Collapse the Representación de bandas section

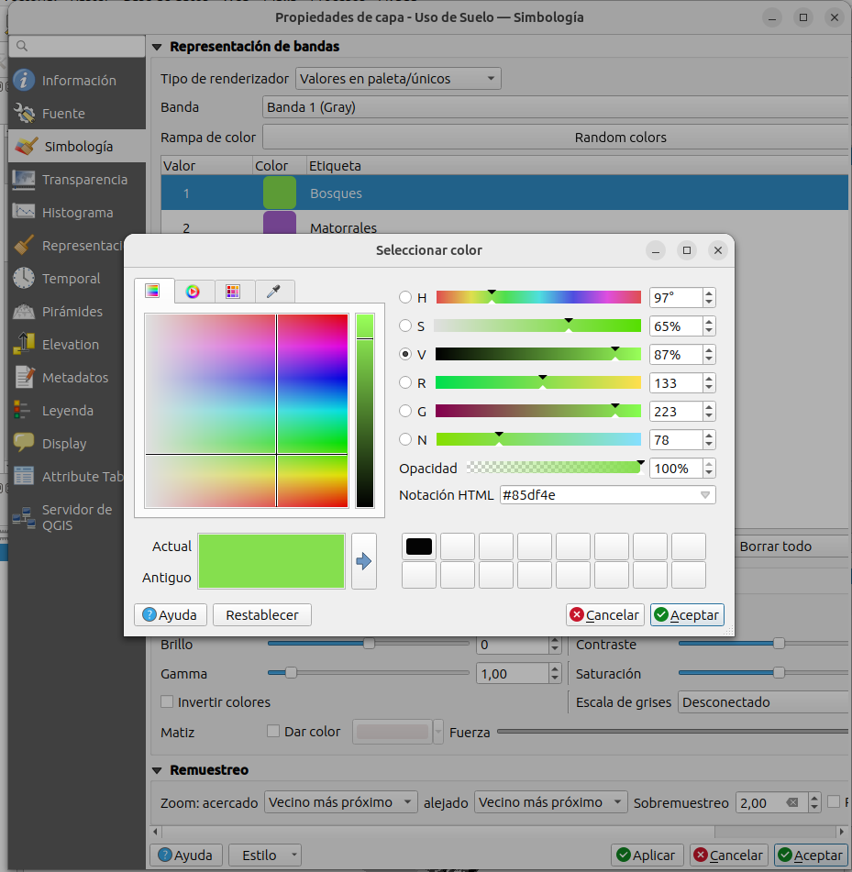click(x=157, y=47)
